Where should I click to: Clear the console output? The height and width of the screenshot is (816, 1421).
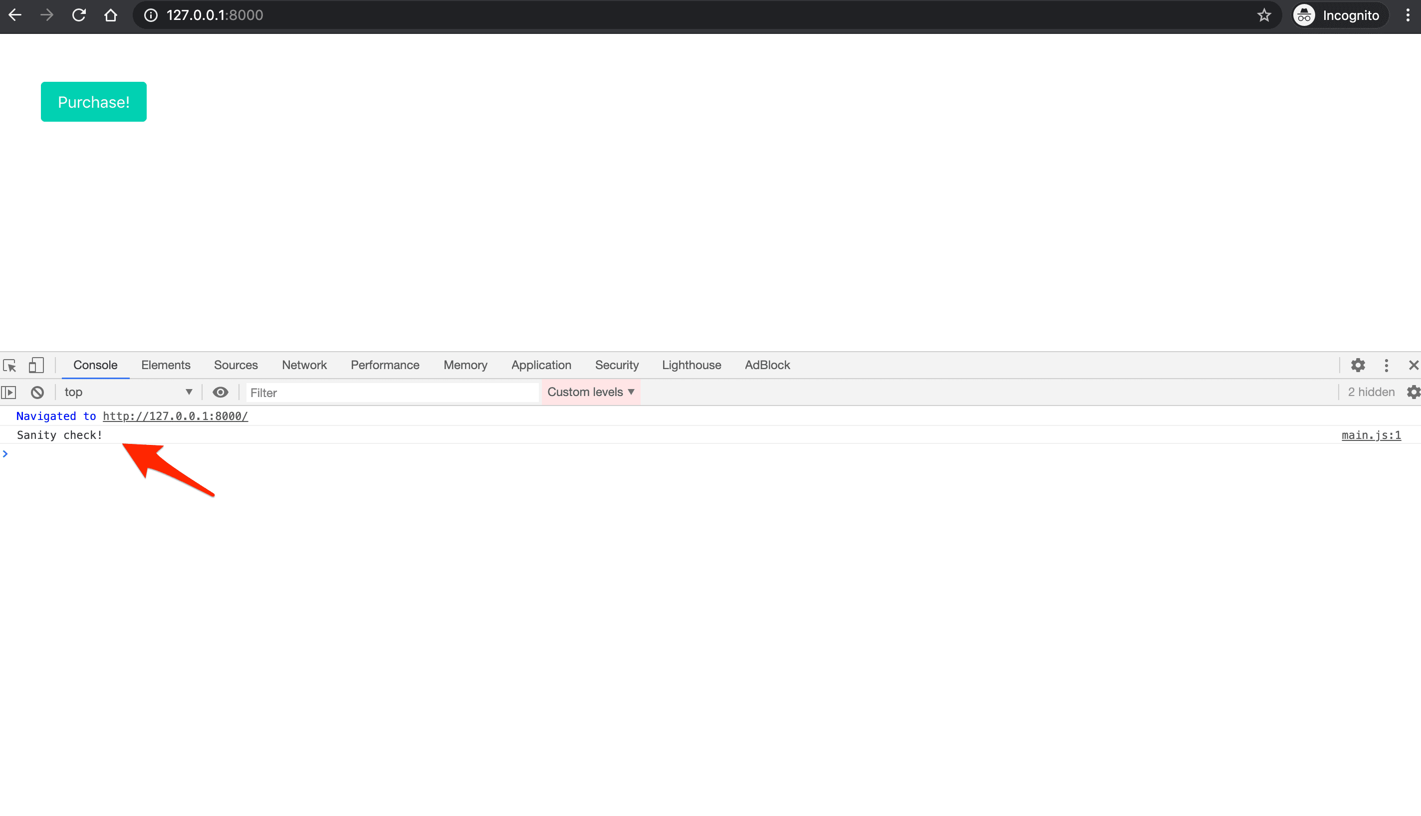[x=37, y=393]
